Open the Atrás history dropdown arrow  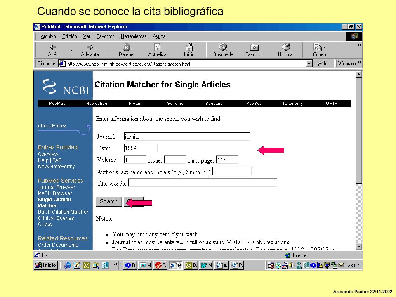(71, 50)
